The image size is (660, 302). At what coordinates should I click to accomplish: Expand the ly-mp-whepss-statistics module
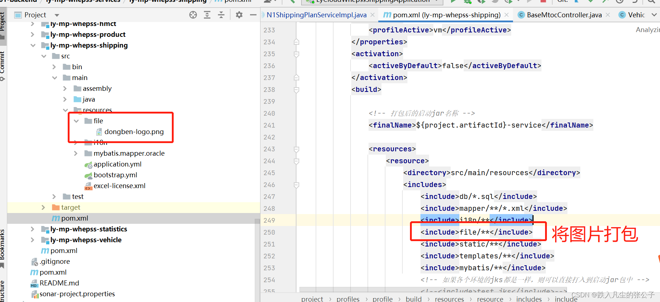click(x=32, y=229)
